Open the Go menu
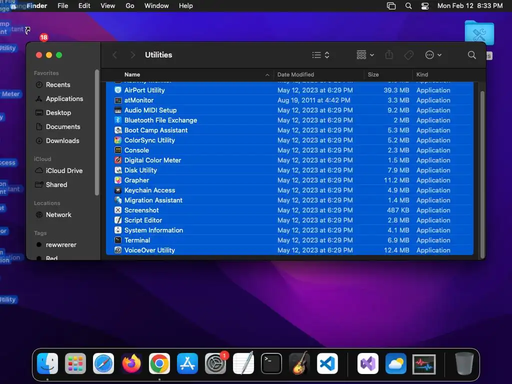512x384 pixels. click(129, 6)
